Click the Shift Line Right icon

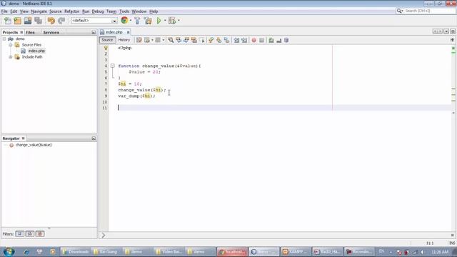coord(244,40)
